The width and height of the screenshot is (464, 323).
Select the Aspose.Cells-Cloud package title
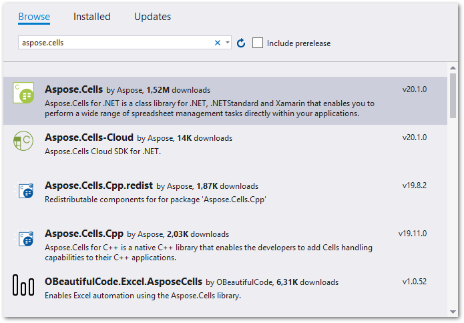click(89, 137)
